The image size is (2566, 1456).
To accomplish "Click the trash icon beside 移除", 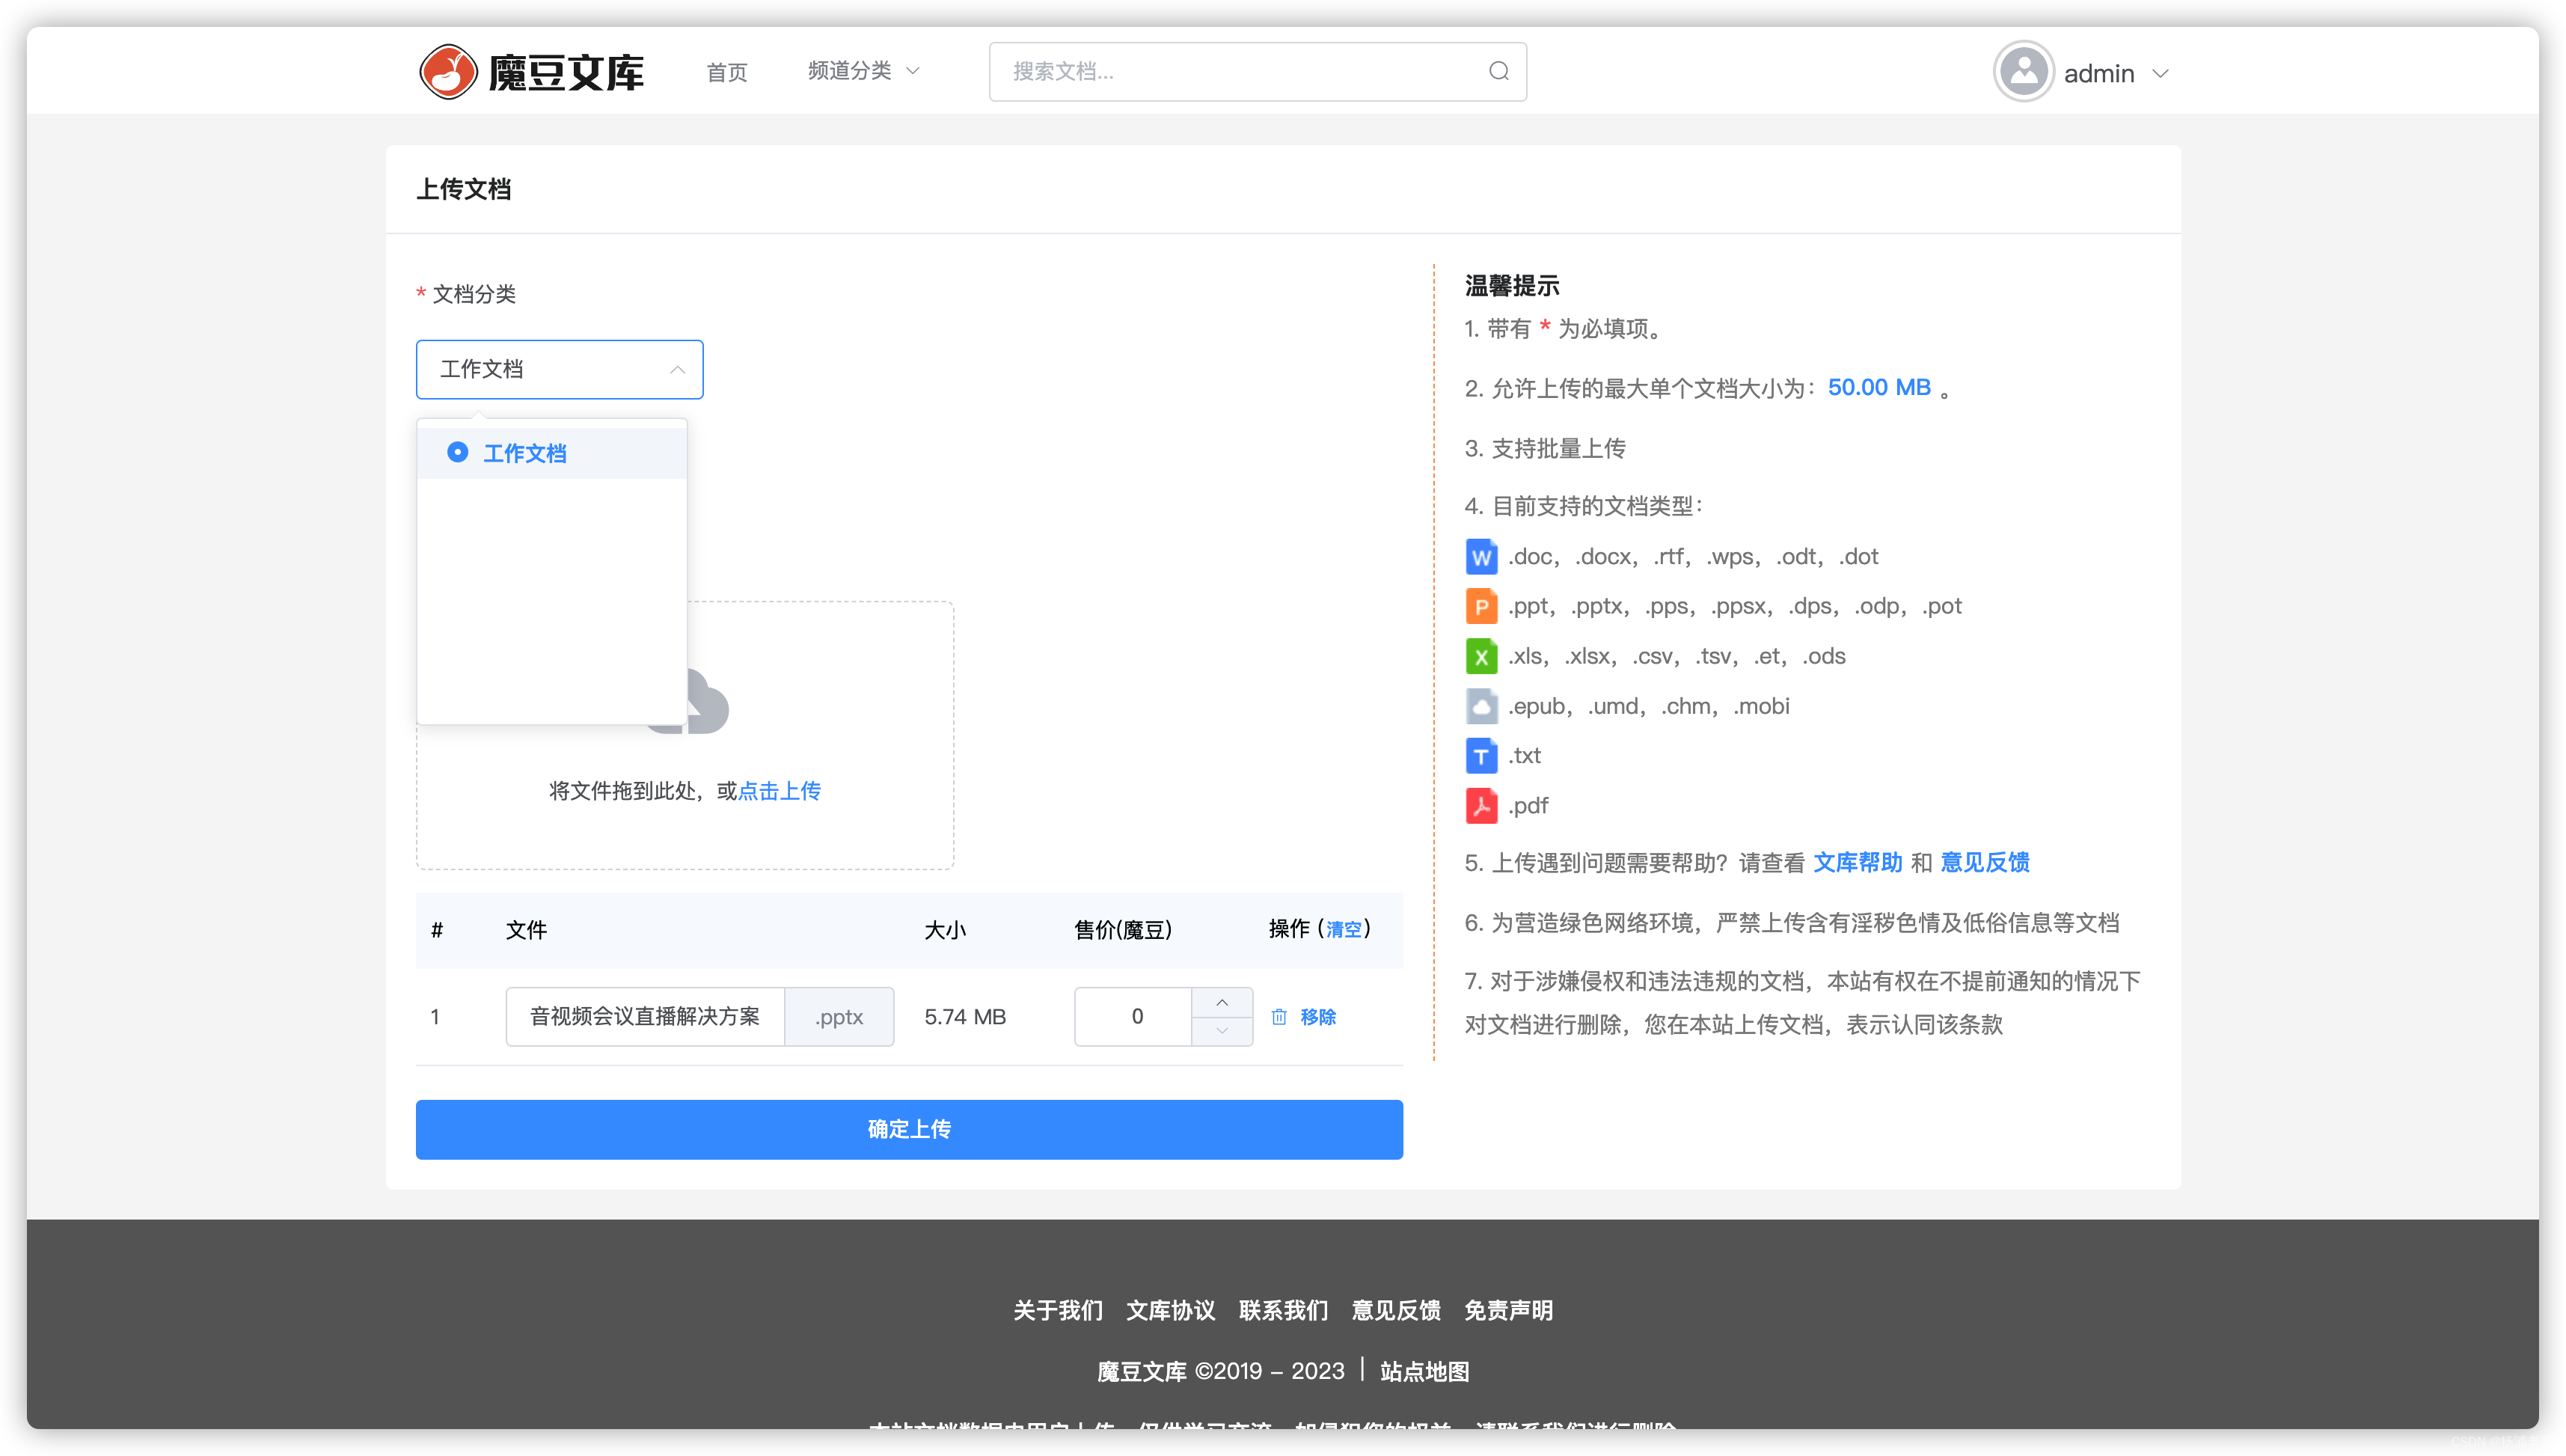I will [x=1279, y=1017].
